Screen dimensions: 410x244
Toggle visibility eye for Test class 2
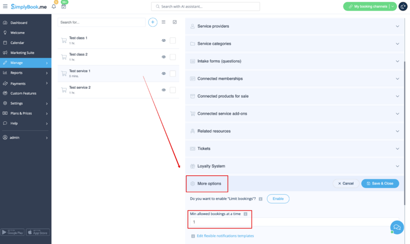(163, 57)
